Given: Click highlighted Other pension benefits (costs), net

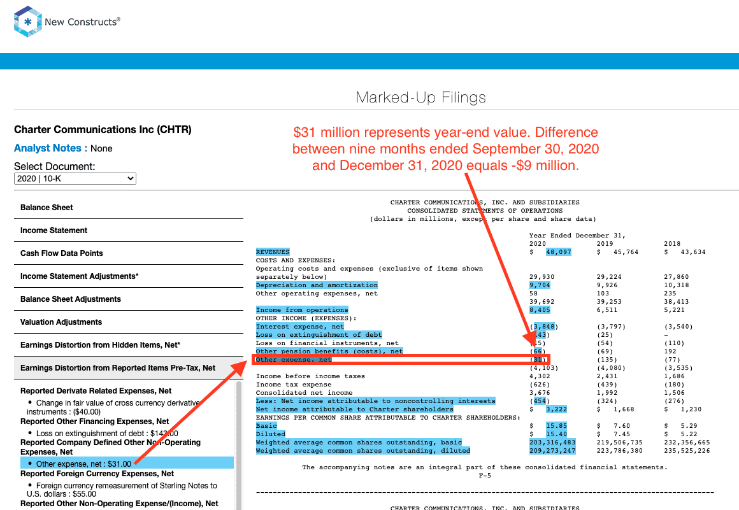Looking at the screenshot, I should (x=329, y=351).
